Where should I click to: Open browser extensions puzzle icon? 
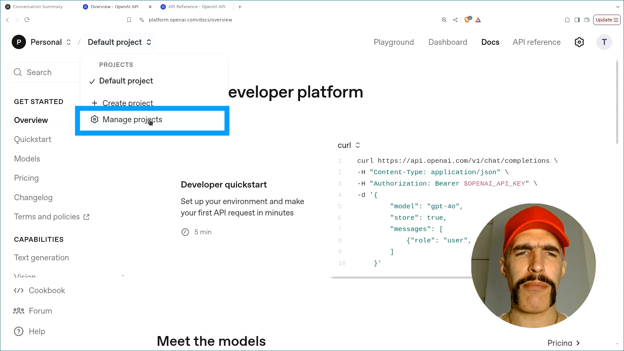(567, 20)
